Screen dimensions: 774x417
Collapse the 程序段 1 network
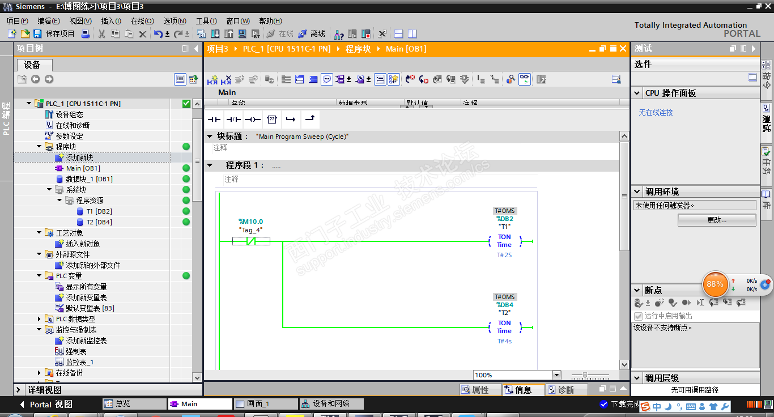[210, 165]
